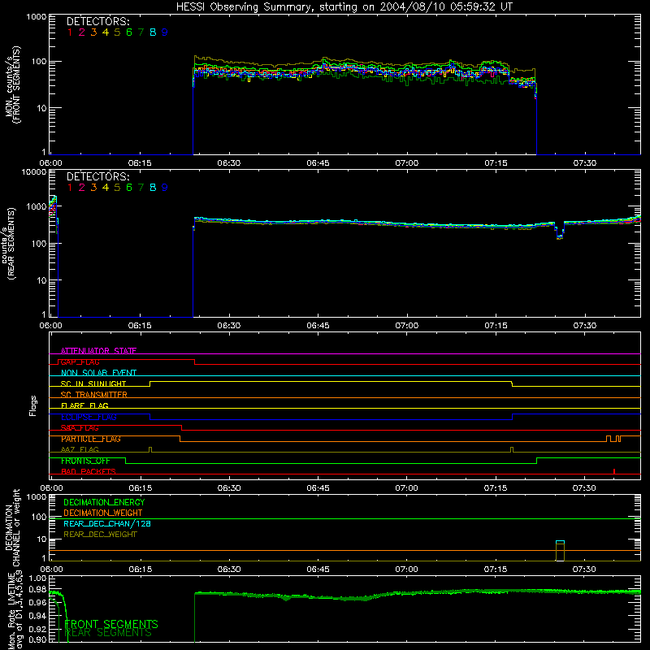650x650 pixels.
Task: Click 06:45 tick label under front segments plot
Action: tap(318, 163)
